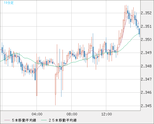Click the last blue candlestick at chart's right edge
Viewport: 154px width, 124px height.
pyautogui.click(x=139, y=31)
